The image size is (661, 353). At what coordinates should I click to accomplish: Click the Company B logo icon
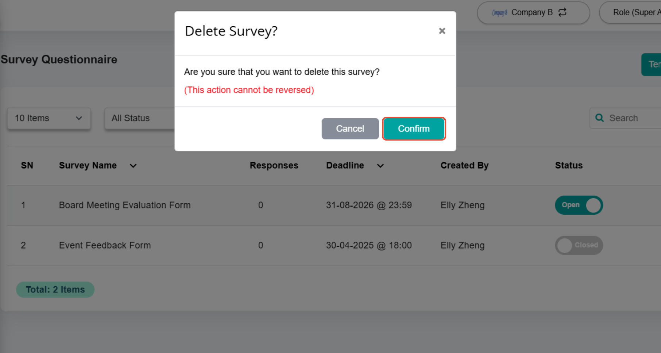(x=499, y=12)
